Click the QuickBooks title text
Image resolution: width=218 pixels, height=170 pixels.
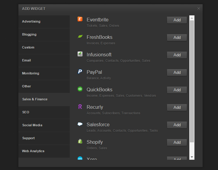click(99, 90)
